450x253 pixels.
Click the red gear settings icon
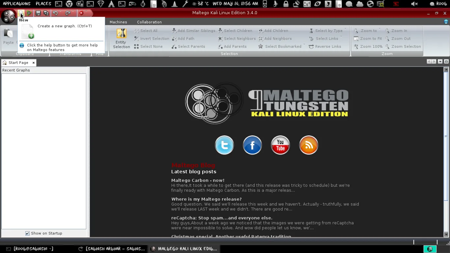(81, 13)
